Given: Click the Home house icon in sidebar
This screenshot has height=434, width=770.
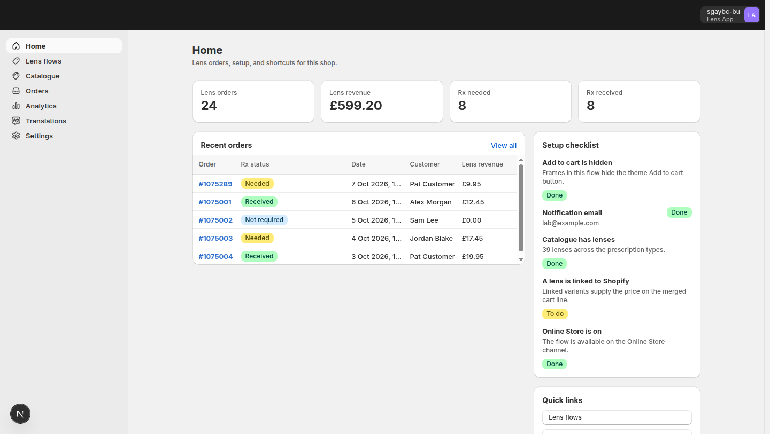Looking at the screenshot, I should point(16,46).
